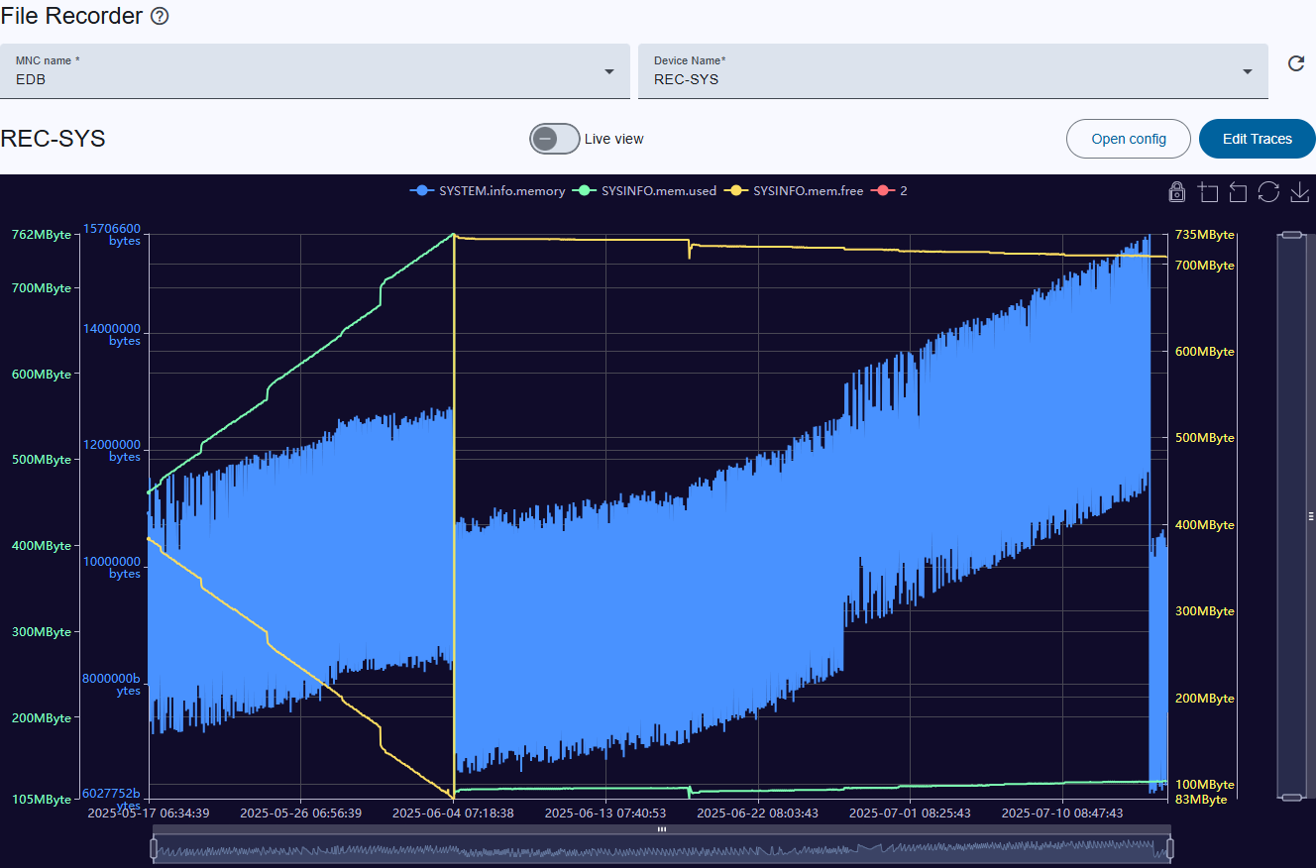Viewport: 1316px width, 868px height.
Task: Click the chart lock icon
Action: [1176, 191]
